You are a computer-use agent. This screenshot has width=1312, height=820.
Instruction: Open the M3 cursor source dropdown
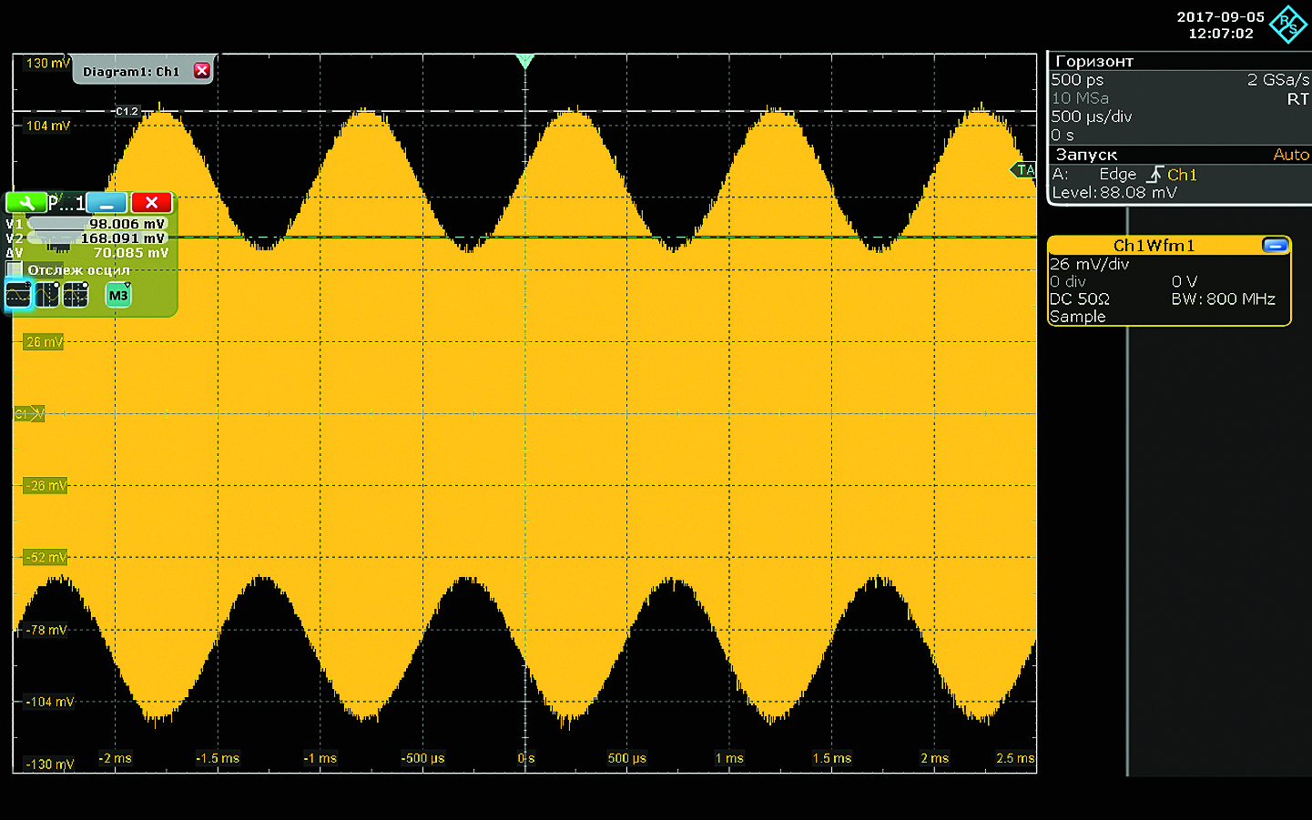pyautogui.click(x=118, y=295)
